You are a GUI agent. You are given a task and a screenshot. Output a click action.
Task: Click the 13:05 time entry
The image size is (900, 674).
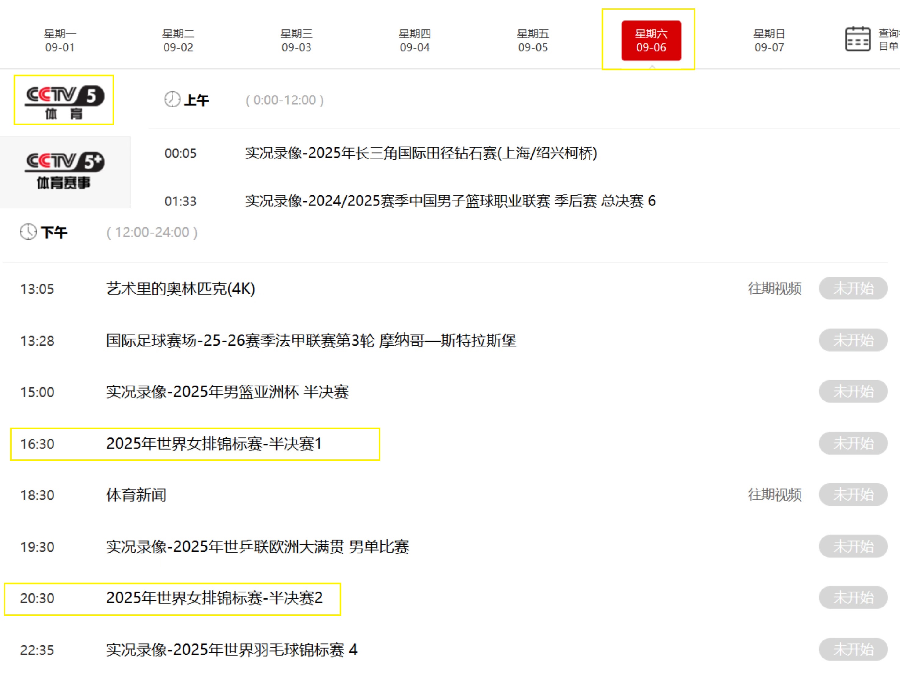(37, 289)
